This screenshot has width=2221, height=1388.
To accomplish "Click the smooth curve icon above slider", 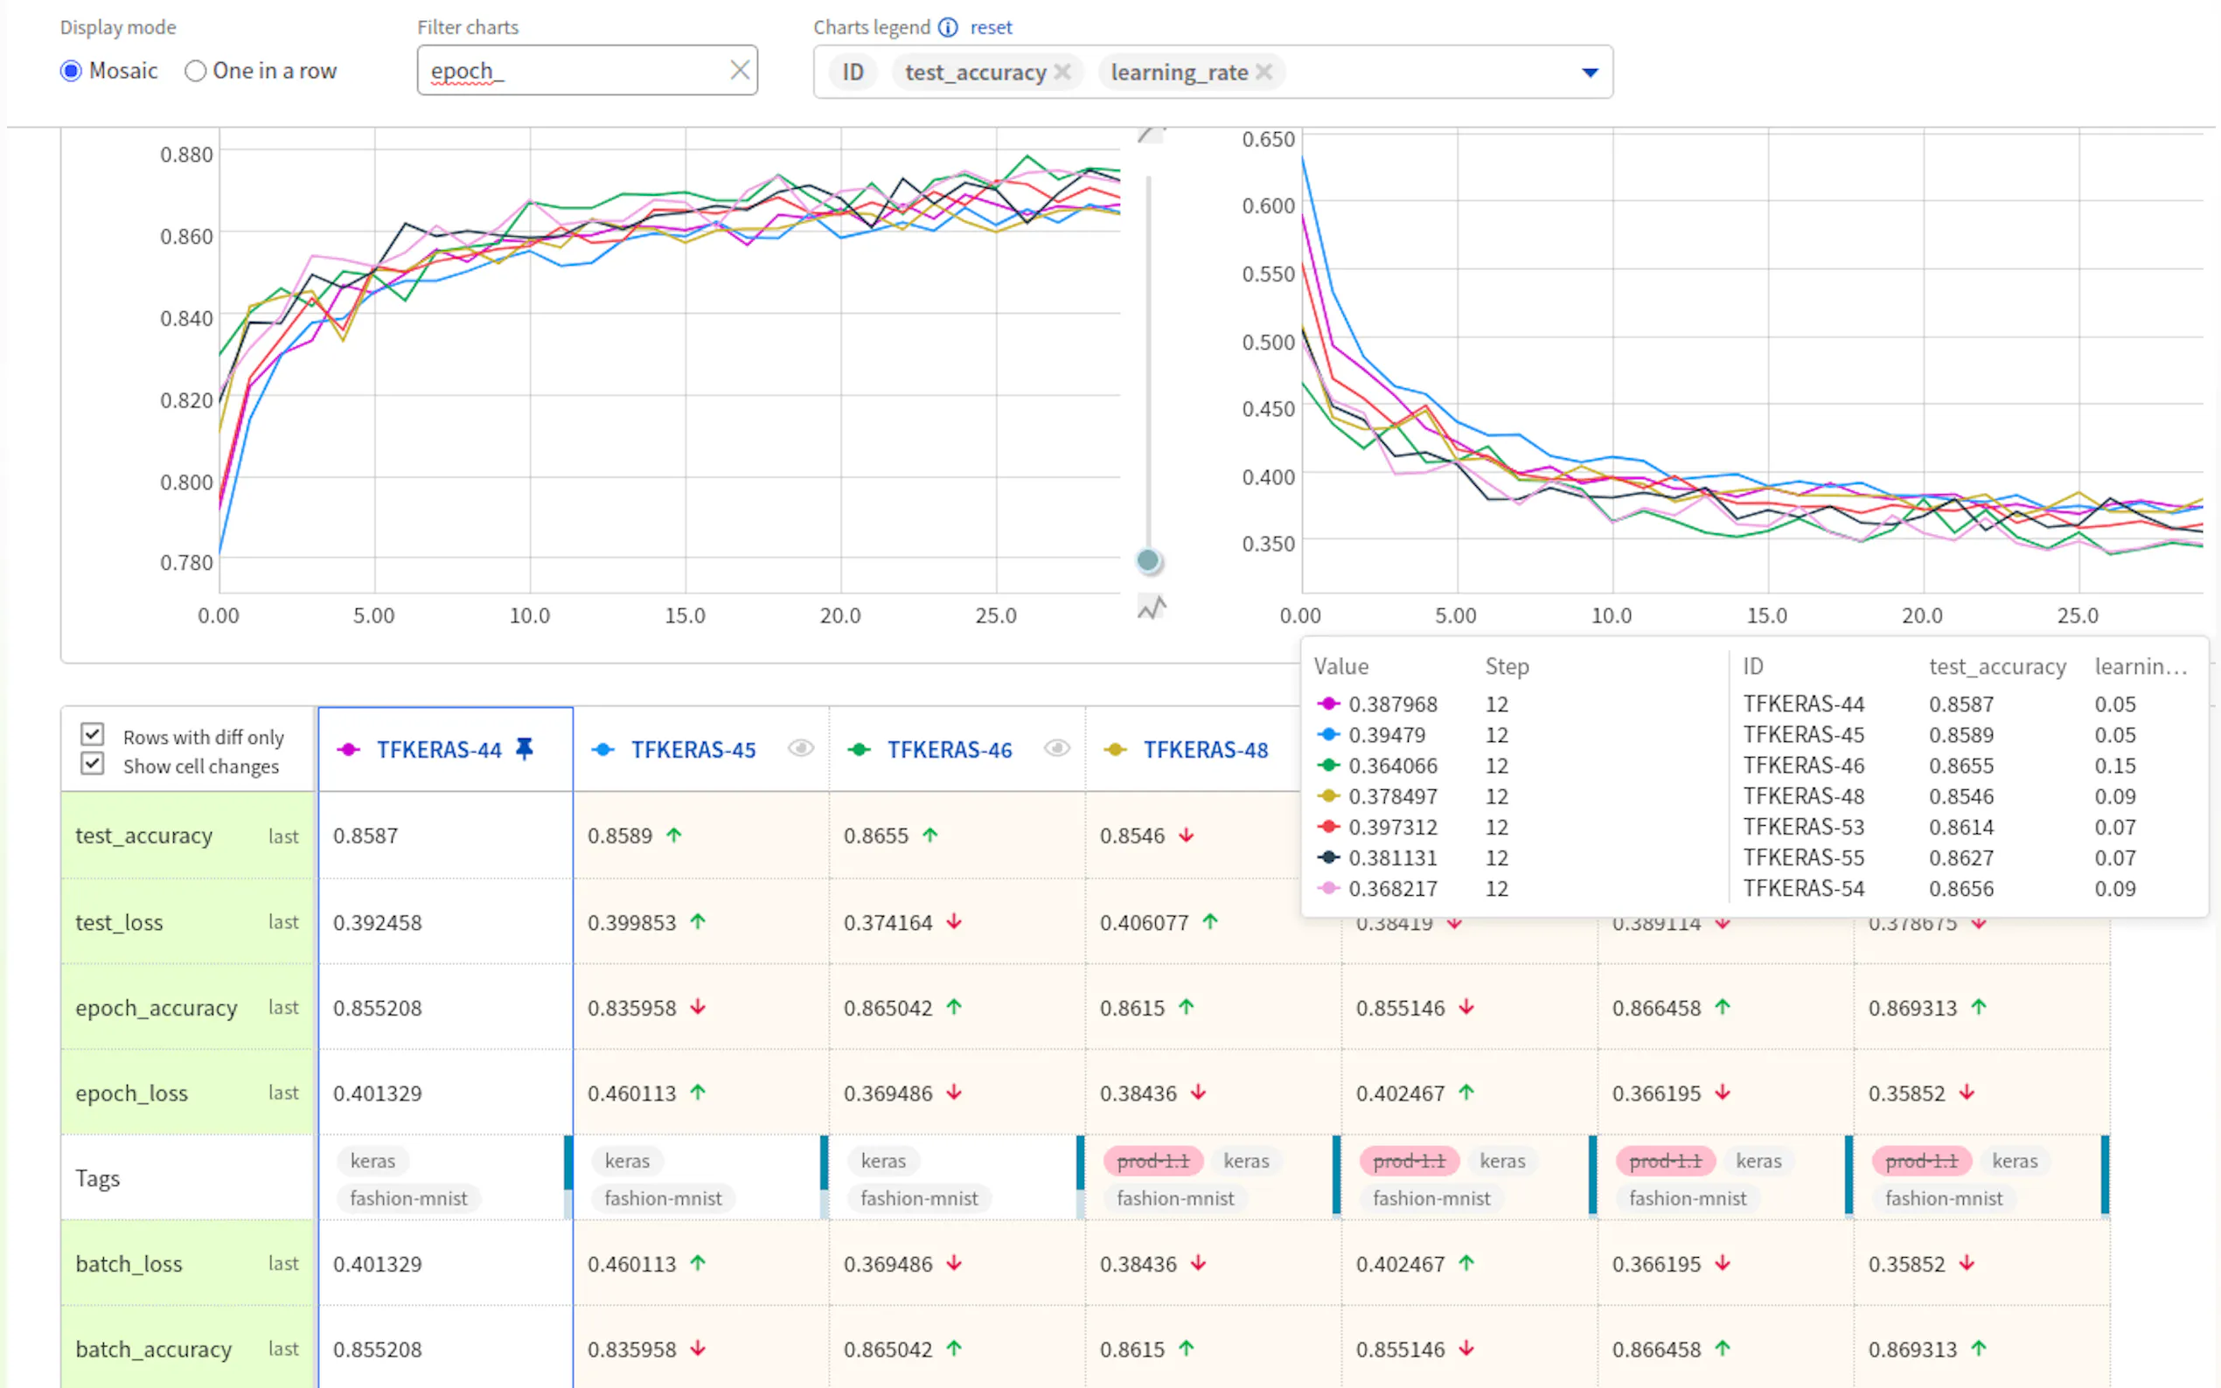I will click(x=1150, y=135).
